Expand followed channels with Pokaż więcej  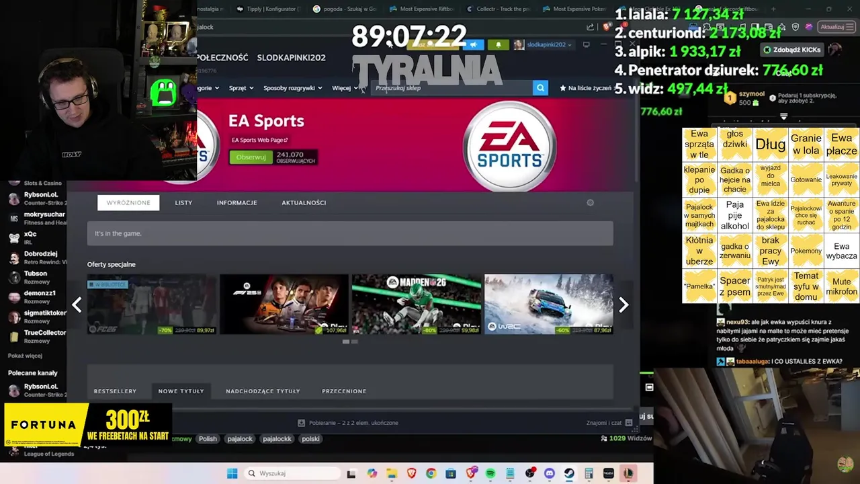point(25,356)
